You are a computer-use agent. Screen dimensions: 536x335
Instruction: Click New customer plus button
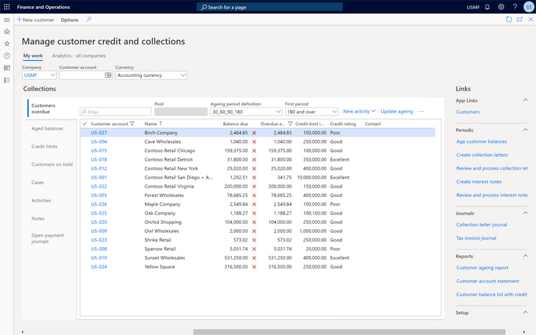tap(36, 20)
